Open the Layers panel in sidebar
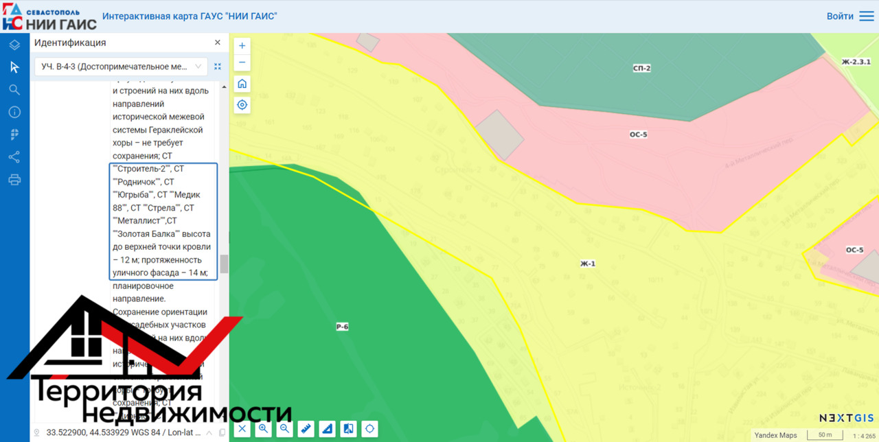The width and height of the screenshot is (879, 442). [14, 45]
